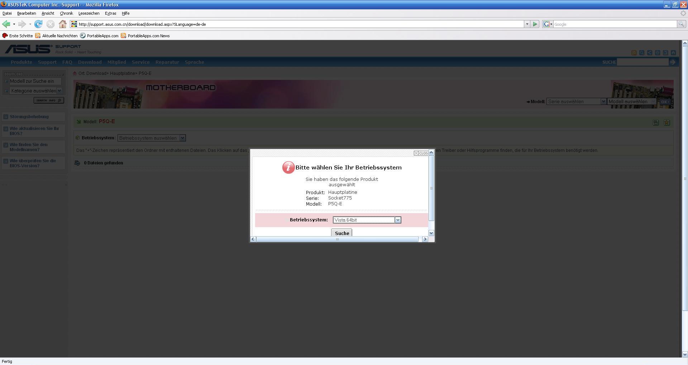The image size is (688, 365).
Task: Click the page's vertical scrollbar down arrow
Action: click(684, 354)
